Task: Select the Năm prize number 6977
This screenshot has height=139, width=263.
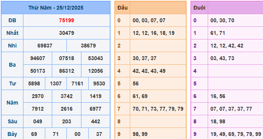Action: (96, 109)
